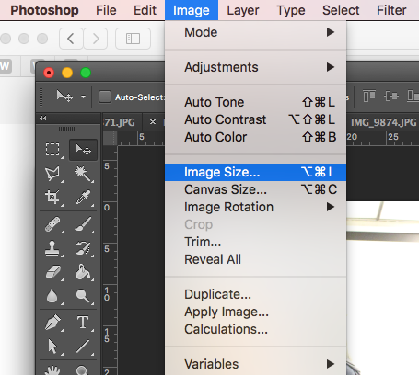Select the Healing Brush tool

click(x=52, y=224)
